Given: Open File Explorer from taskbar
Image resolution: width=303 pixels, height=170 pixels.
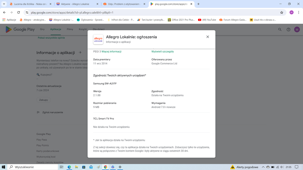Looking at the screenshot, I should click(x=76, y=167).
